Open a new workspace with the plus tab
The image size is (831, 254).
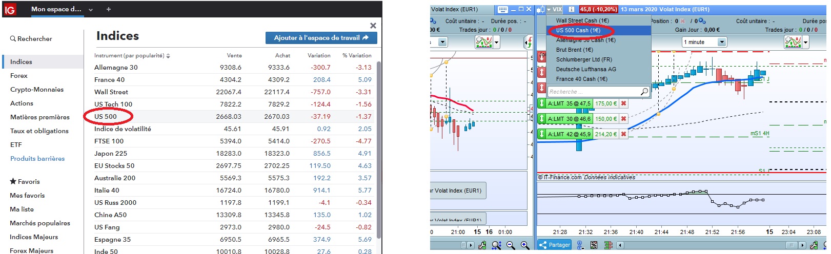click(108, 9)
